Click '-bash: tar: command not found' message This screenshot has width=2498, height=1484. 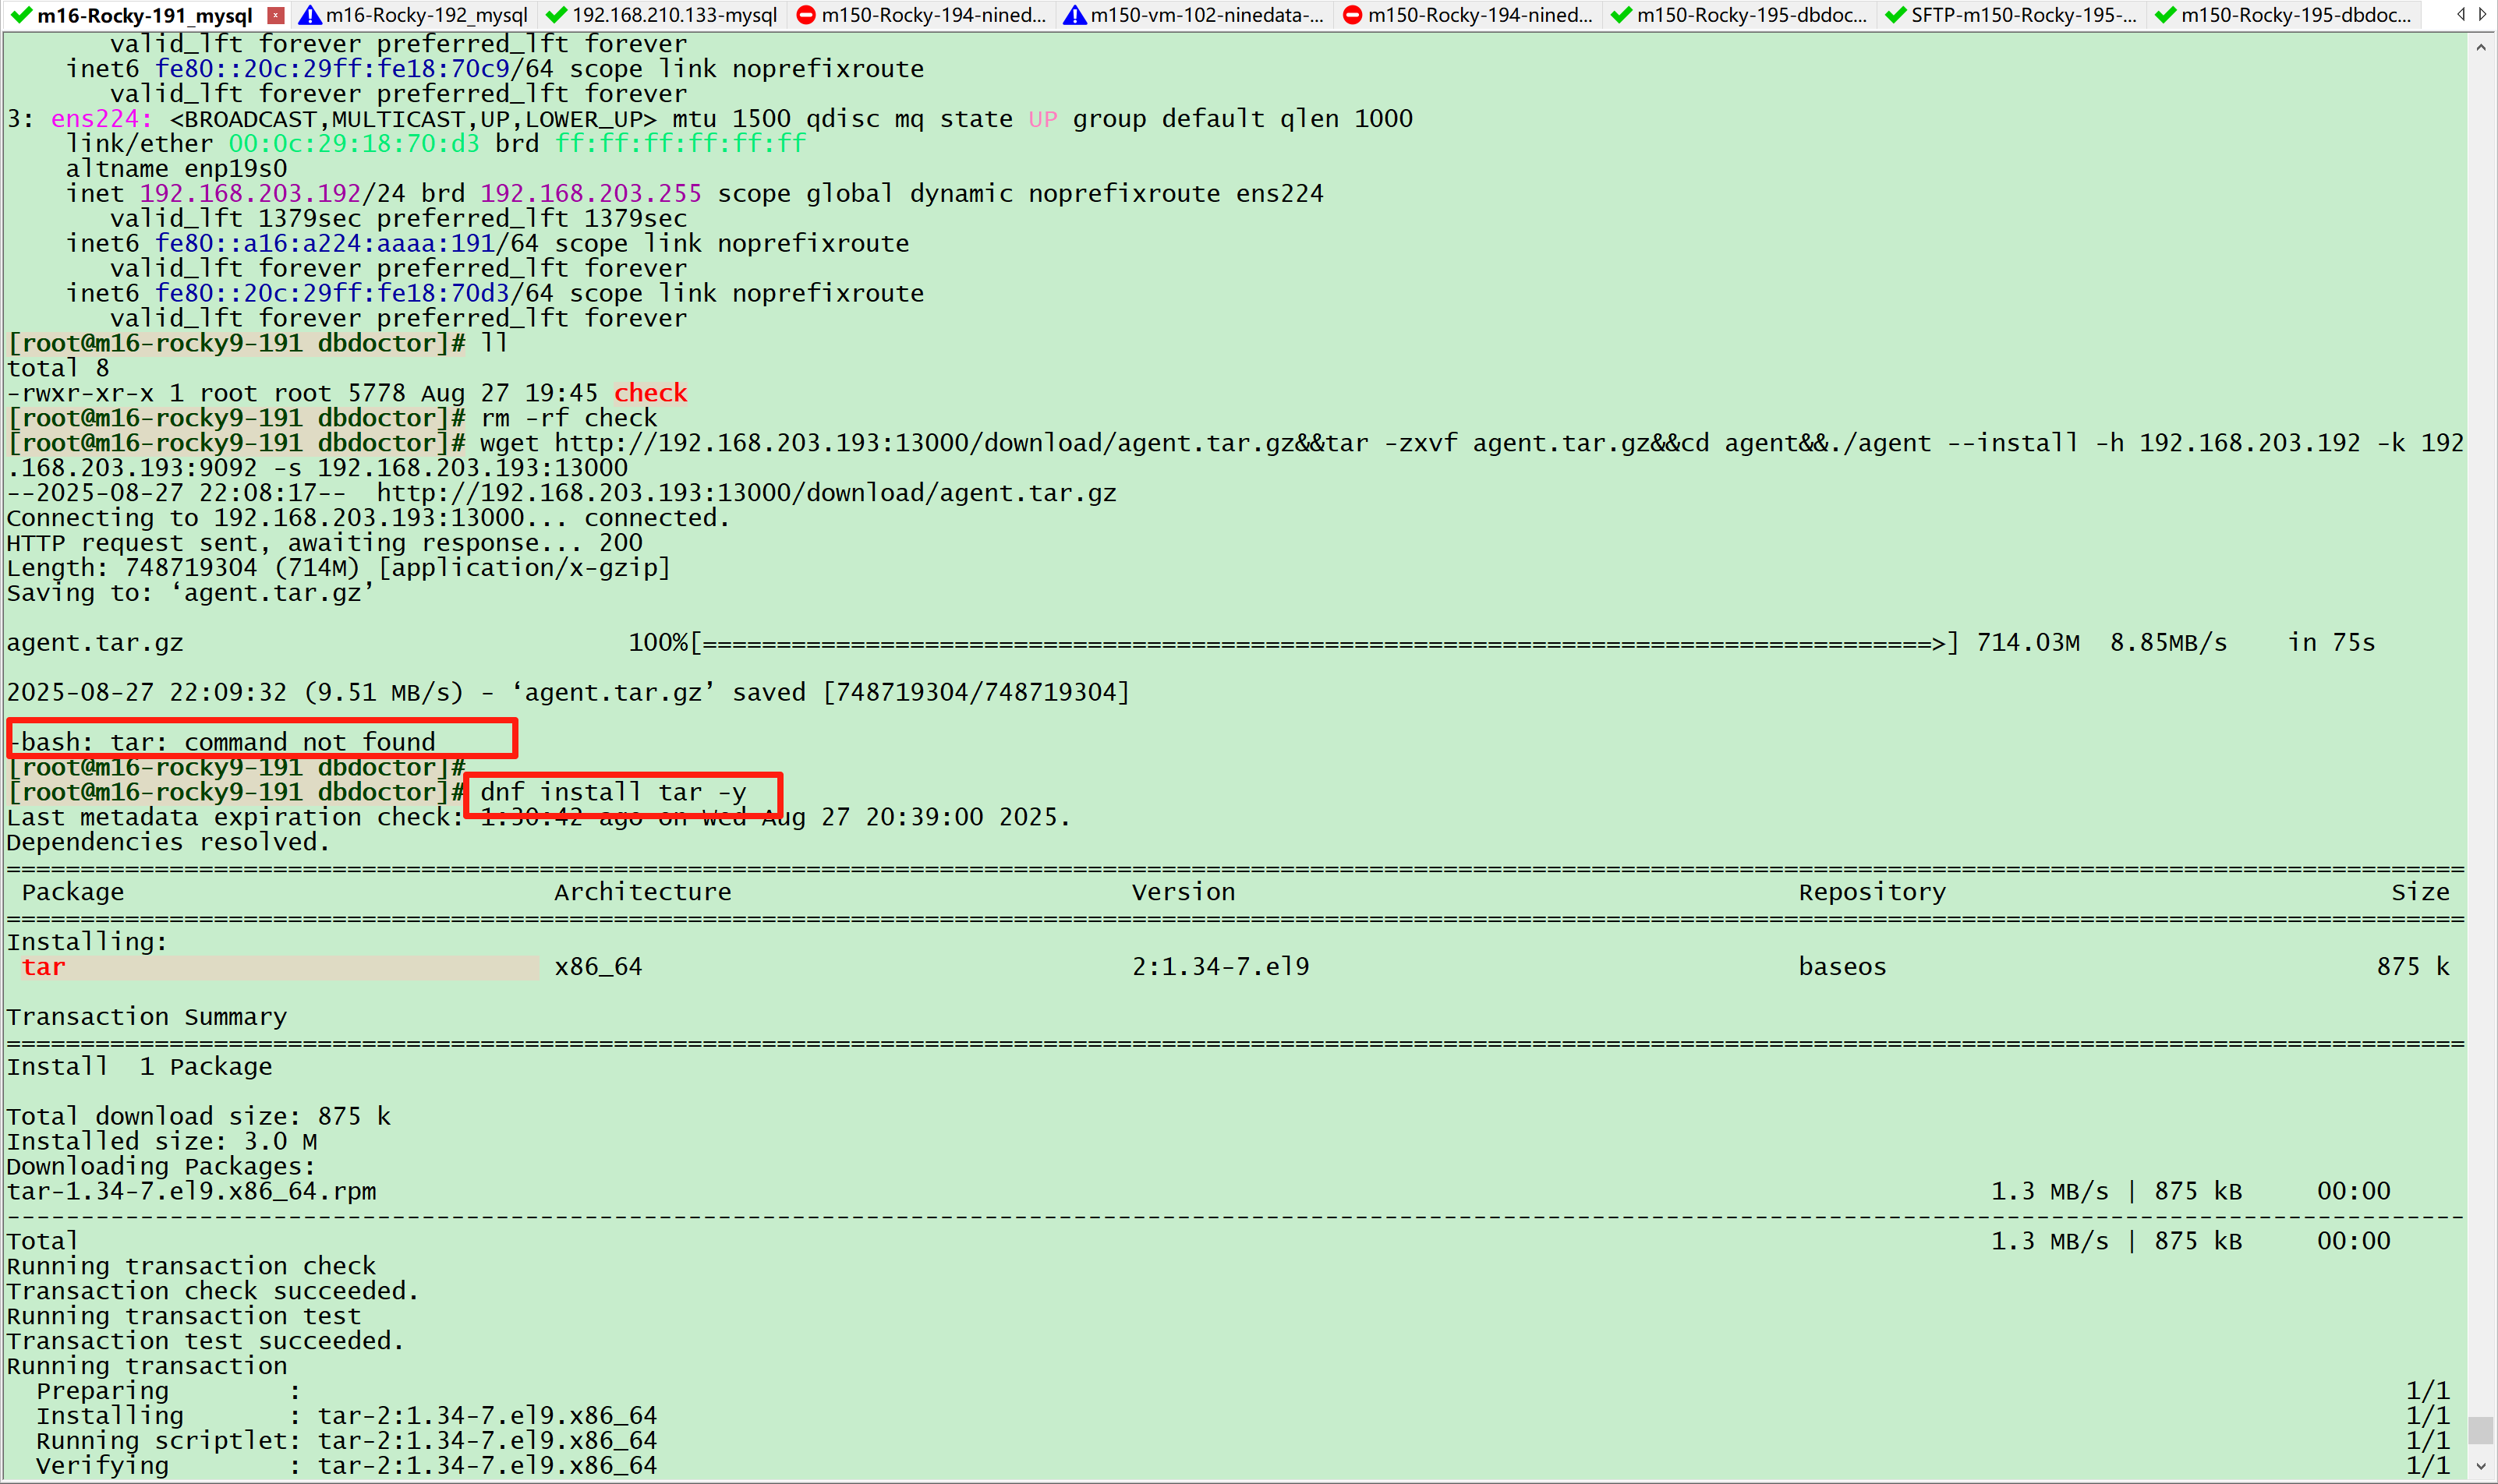(x=222, y=742)
